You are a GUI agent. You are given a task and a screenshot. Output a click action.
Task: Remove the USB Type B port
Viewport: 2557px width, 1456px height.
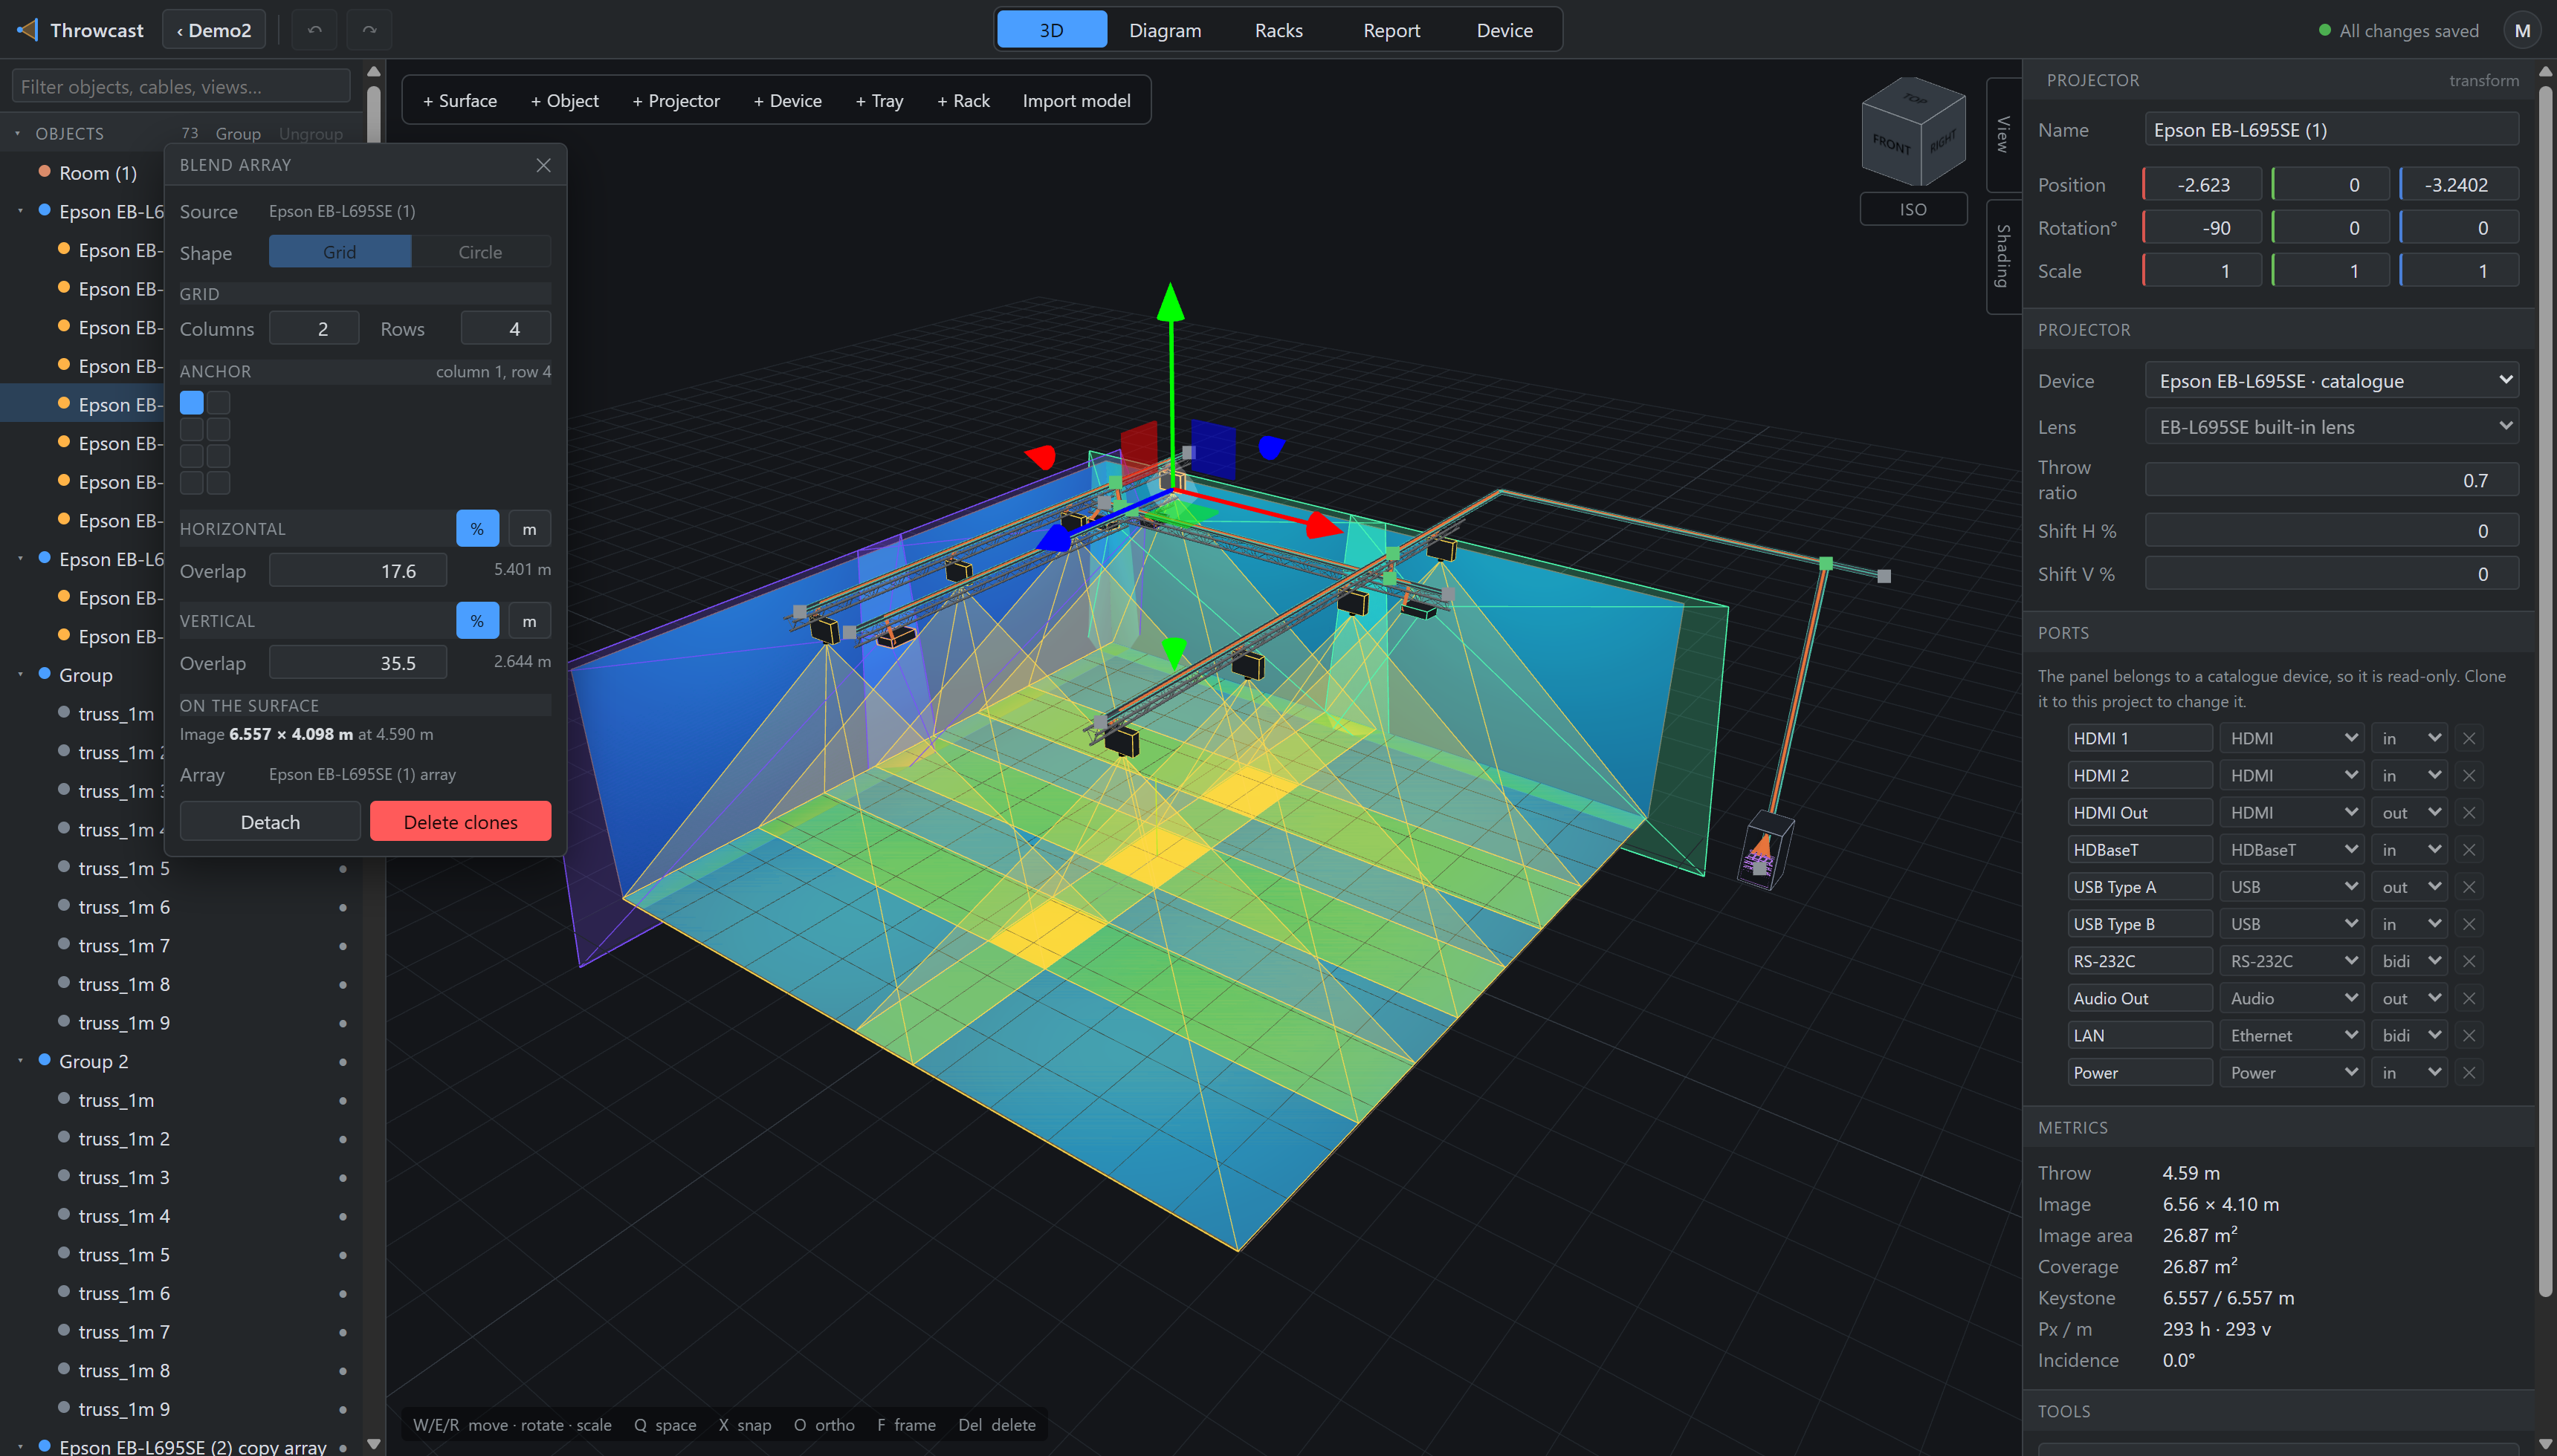coord(2469,924)
